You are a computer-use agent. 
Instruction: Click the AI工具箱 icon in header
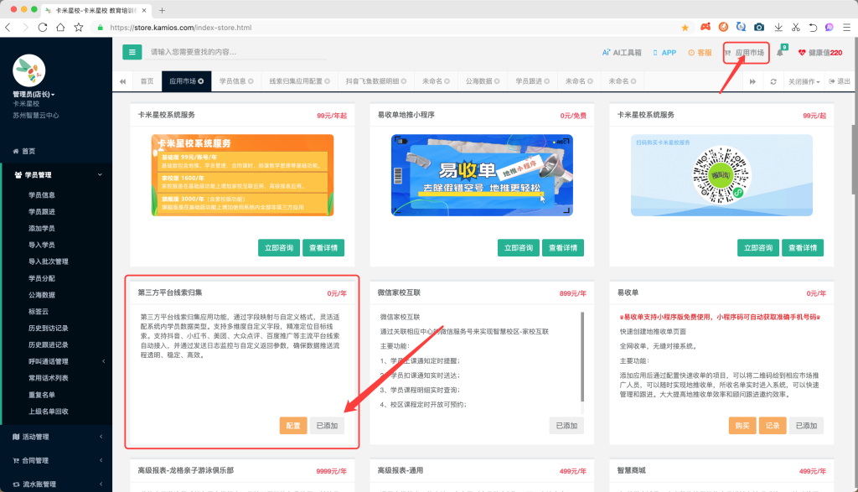(622, 52)
